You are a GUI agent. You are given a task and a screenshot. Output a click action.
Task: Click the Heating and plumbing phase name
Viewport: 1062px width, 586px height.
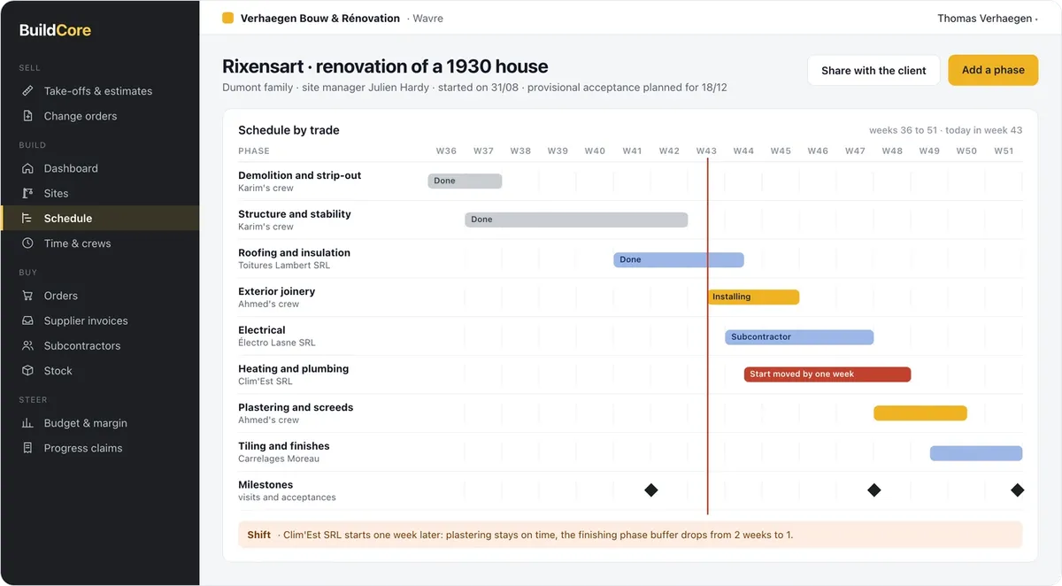point(293,369)
